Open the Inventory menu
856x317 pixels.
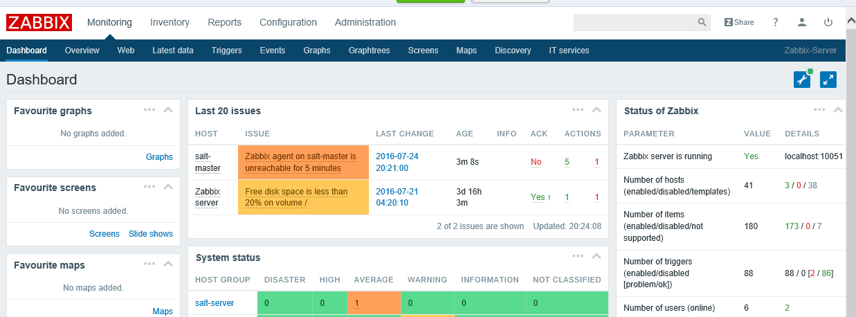pyautogui.click(x=170, y=22)
